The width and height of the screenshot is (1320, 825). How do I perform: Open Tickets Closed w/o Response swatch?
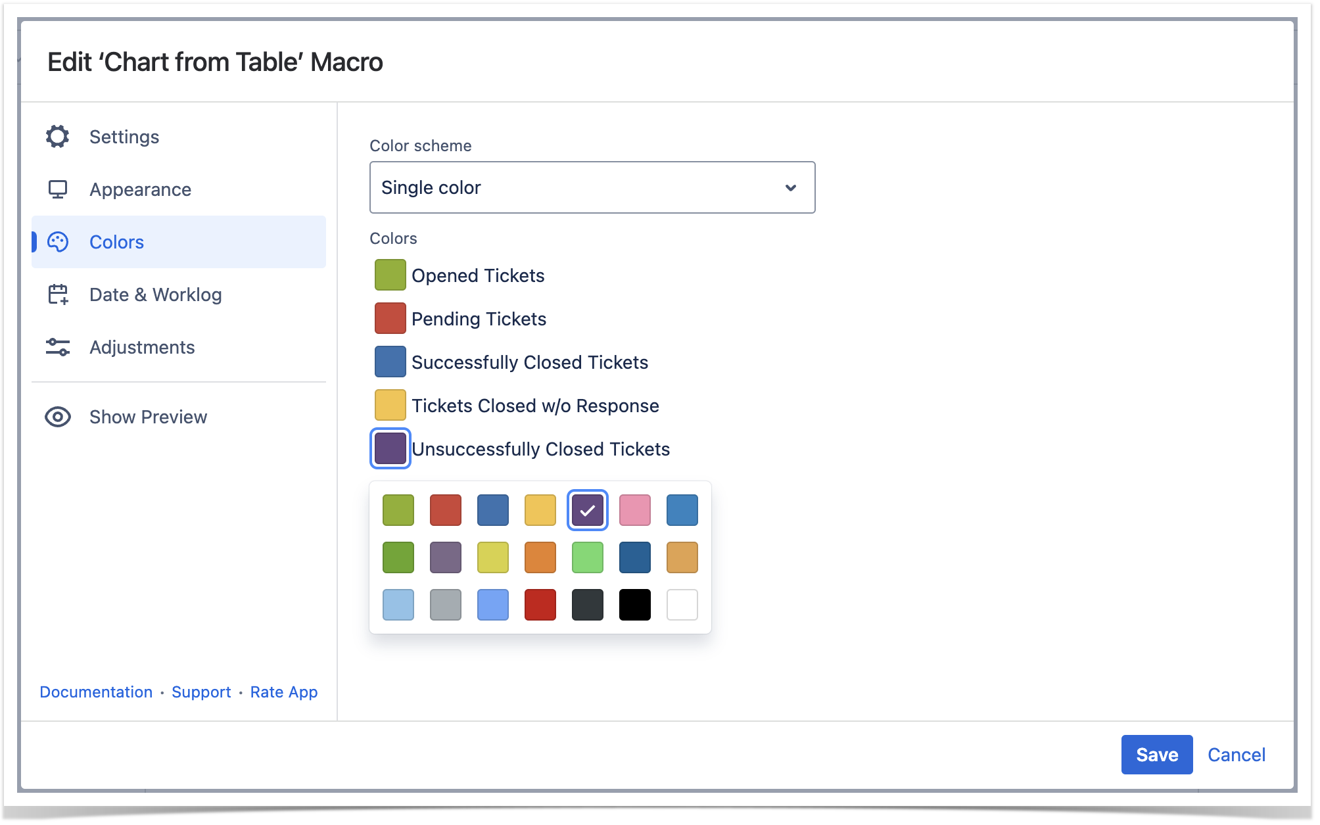390,405
